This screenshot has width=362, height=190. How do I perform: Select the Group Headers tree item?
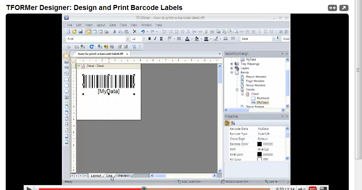click(256, 85)
